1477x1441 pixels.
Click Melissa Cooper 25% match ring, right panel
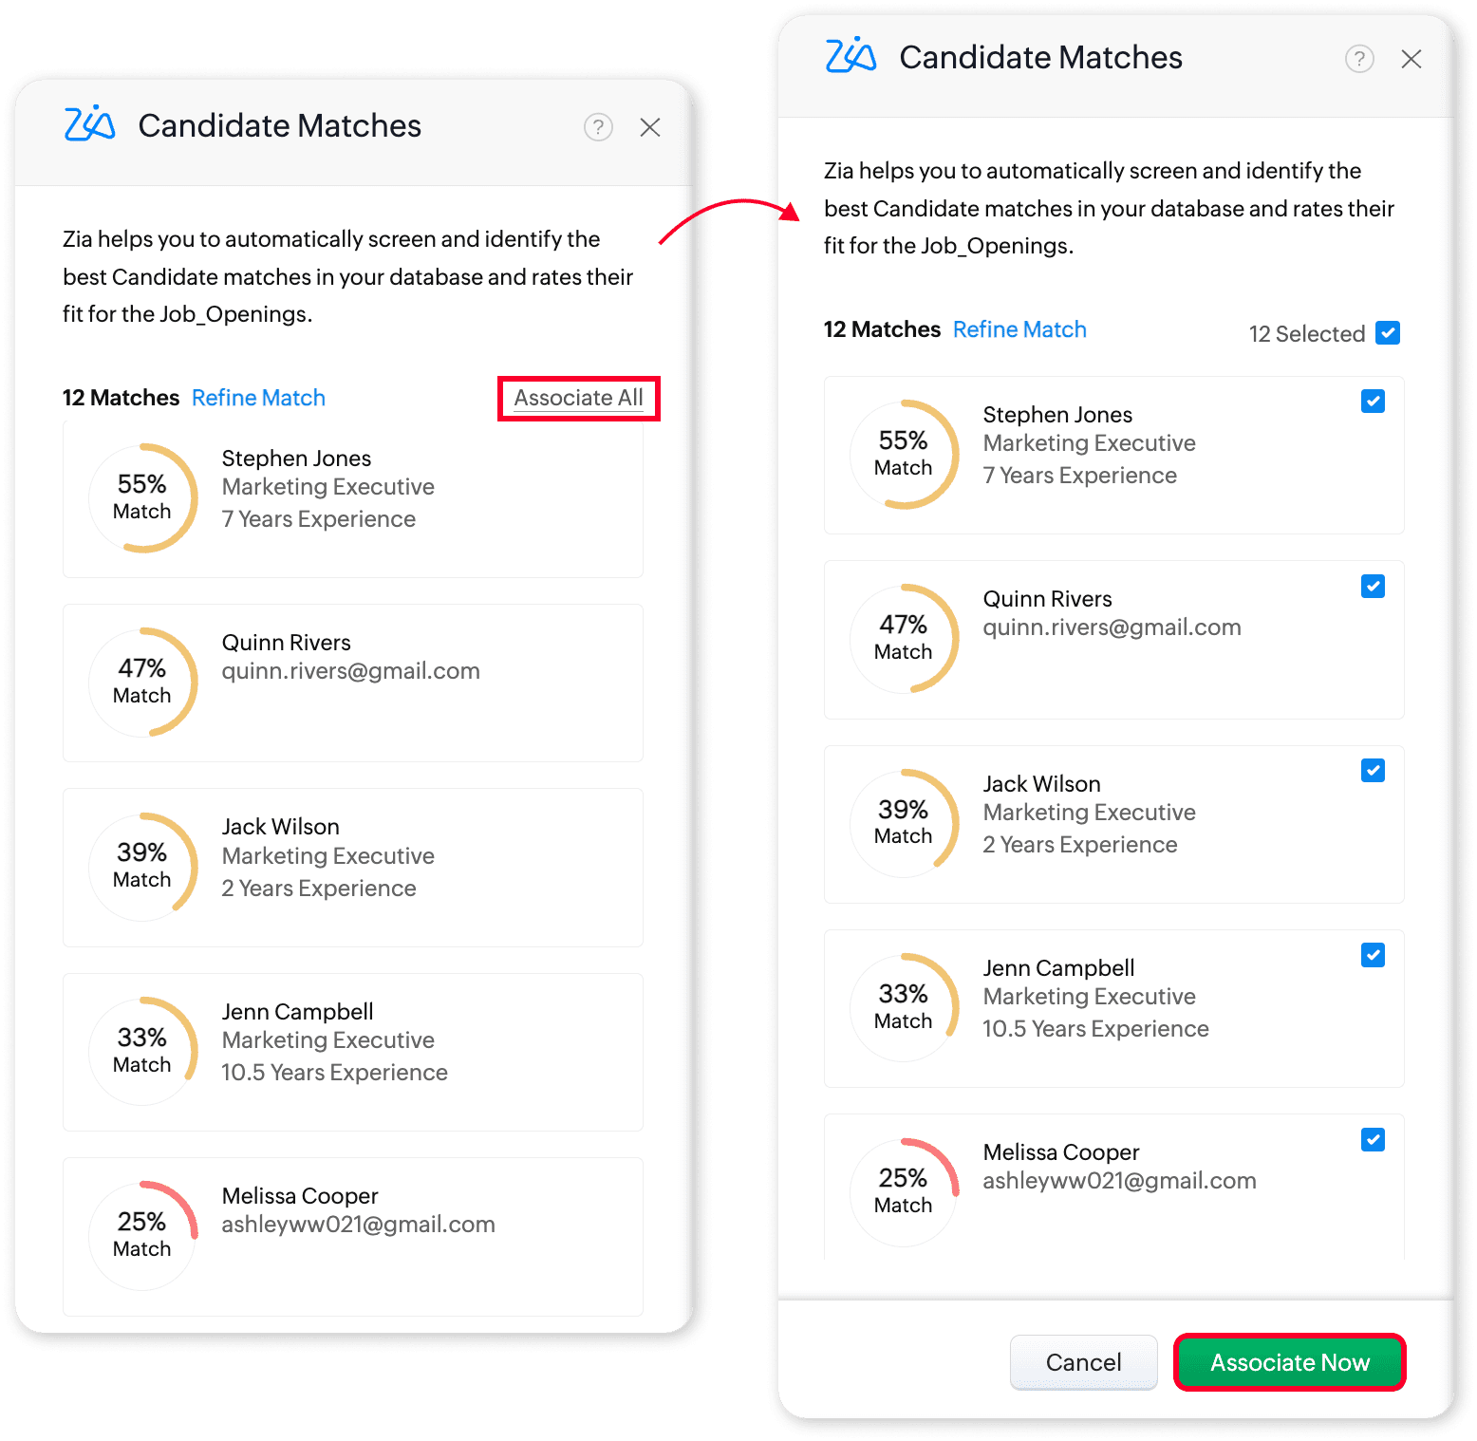[x=904, y=1191]
